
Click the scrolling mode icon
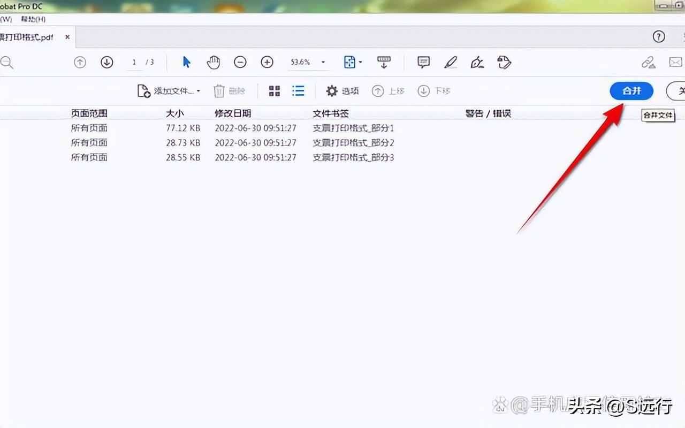(x=384, y=62)
